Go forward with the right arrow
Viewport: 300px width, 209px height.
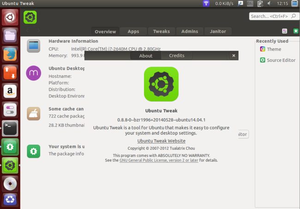click(x=38, y=30)
